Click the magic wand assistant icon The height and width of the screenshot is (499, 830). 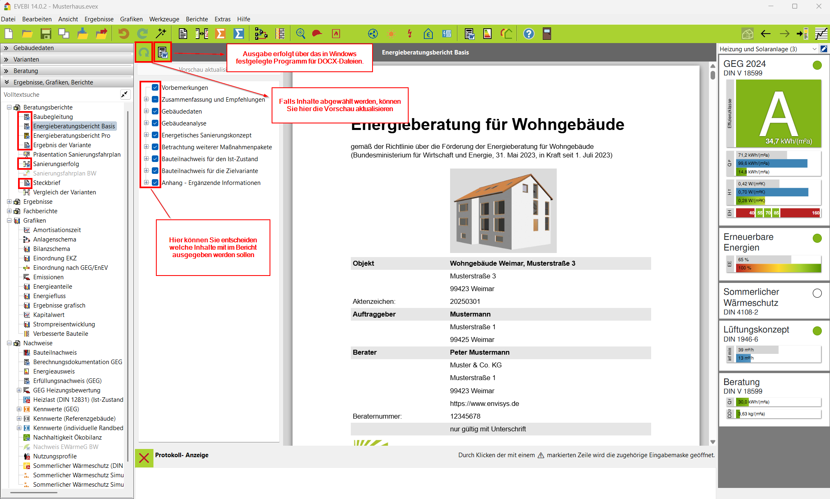point(161,34)
